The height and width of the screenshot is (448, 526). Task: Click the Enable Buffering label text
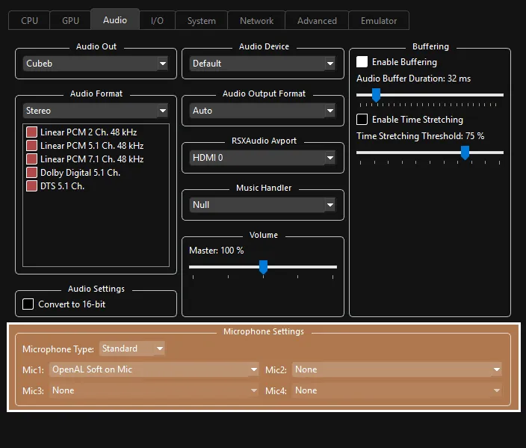pos(404,62)
